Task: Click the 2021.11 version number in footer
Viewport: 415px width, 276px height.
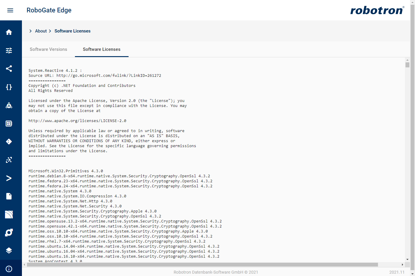Action: (x=397, y=272)
